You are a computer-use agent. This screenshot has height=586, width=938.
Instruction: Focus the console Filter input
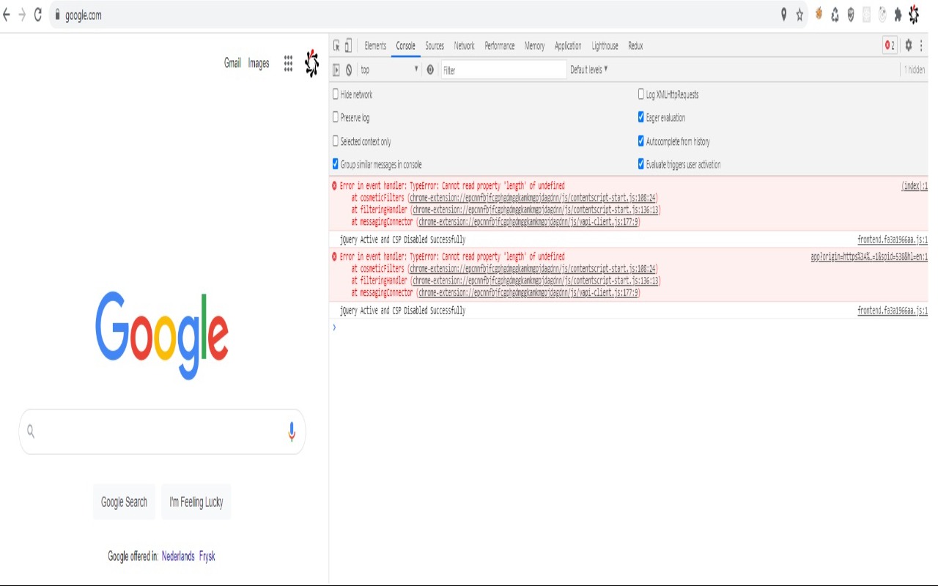pos(503,70)
